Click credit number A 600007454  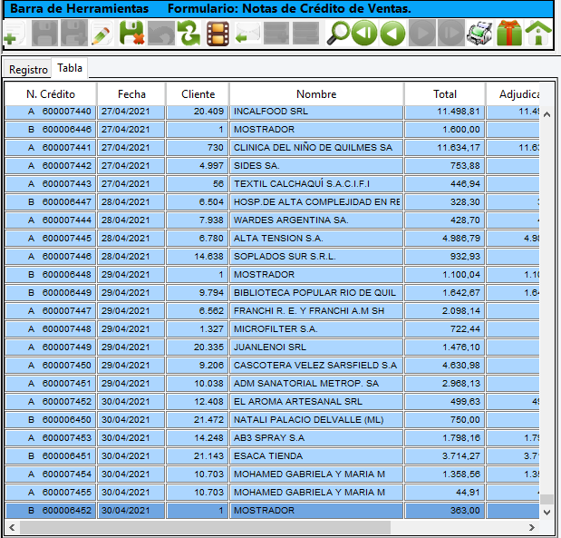[x=51, y=474]
